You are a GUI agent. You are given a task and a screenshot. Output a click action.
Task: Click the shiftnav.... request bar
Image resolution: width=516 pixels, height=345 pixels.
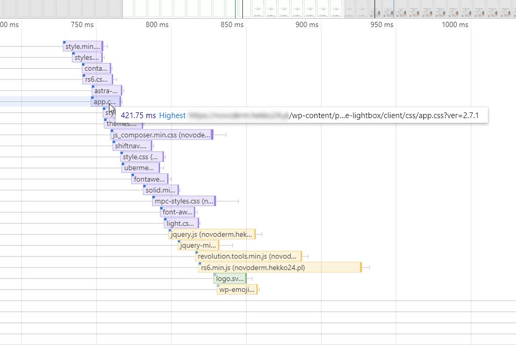[x=132, y=146]
